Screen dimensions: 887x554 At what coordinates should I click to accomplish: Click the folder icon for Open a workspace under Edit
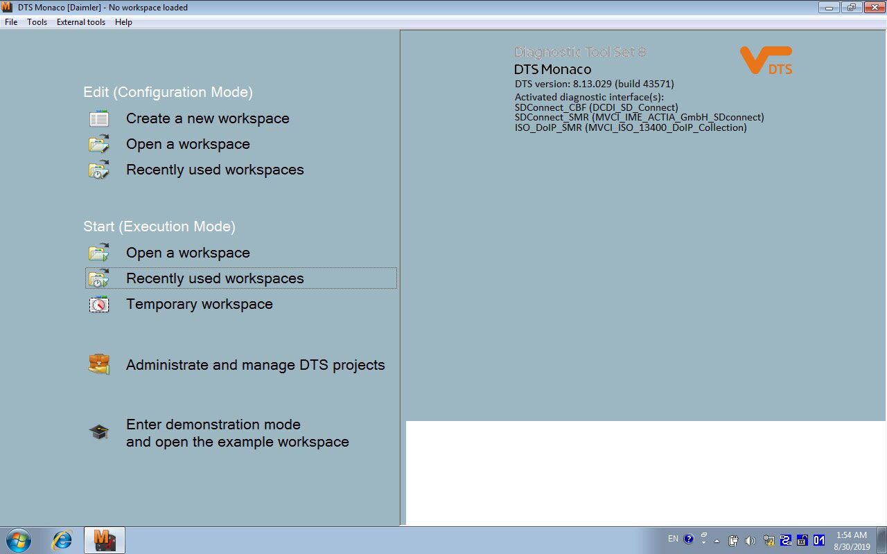pyautogui.click(x=99, y=144)
